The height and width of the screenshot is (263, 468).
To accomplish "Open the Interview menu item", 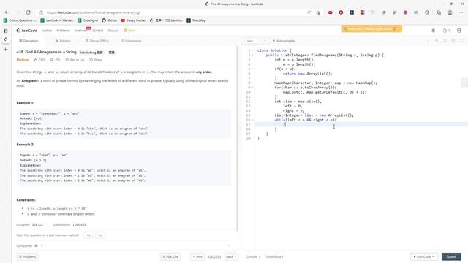I will (80, 31).
